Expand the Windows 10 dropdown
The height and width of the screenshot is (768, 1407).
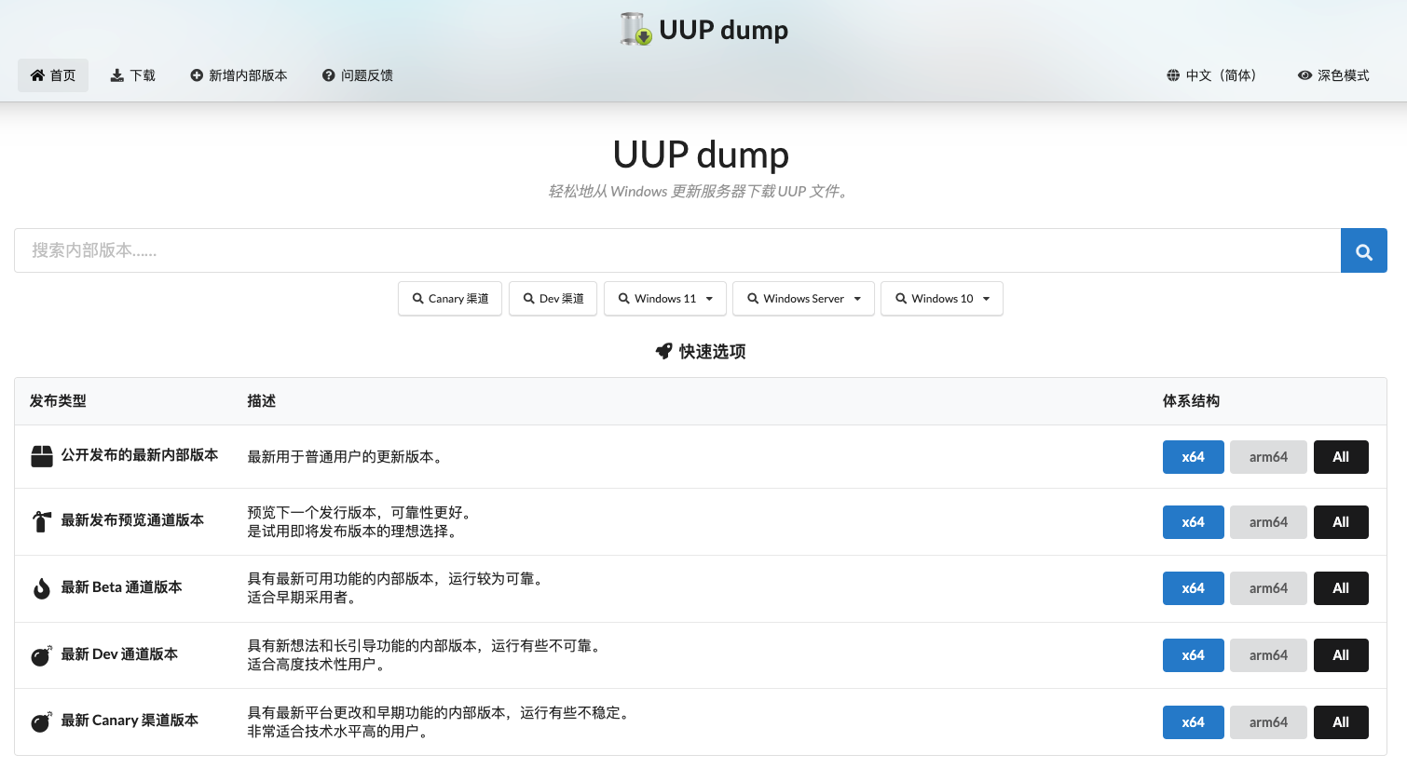[x=942, y=299]
